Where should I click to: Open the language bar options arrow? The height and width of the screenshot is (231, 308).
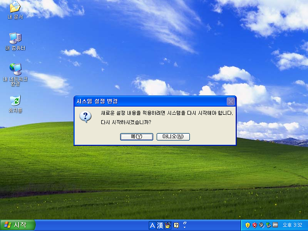coord(185,228)
